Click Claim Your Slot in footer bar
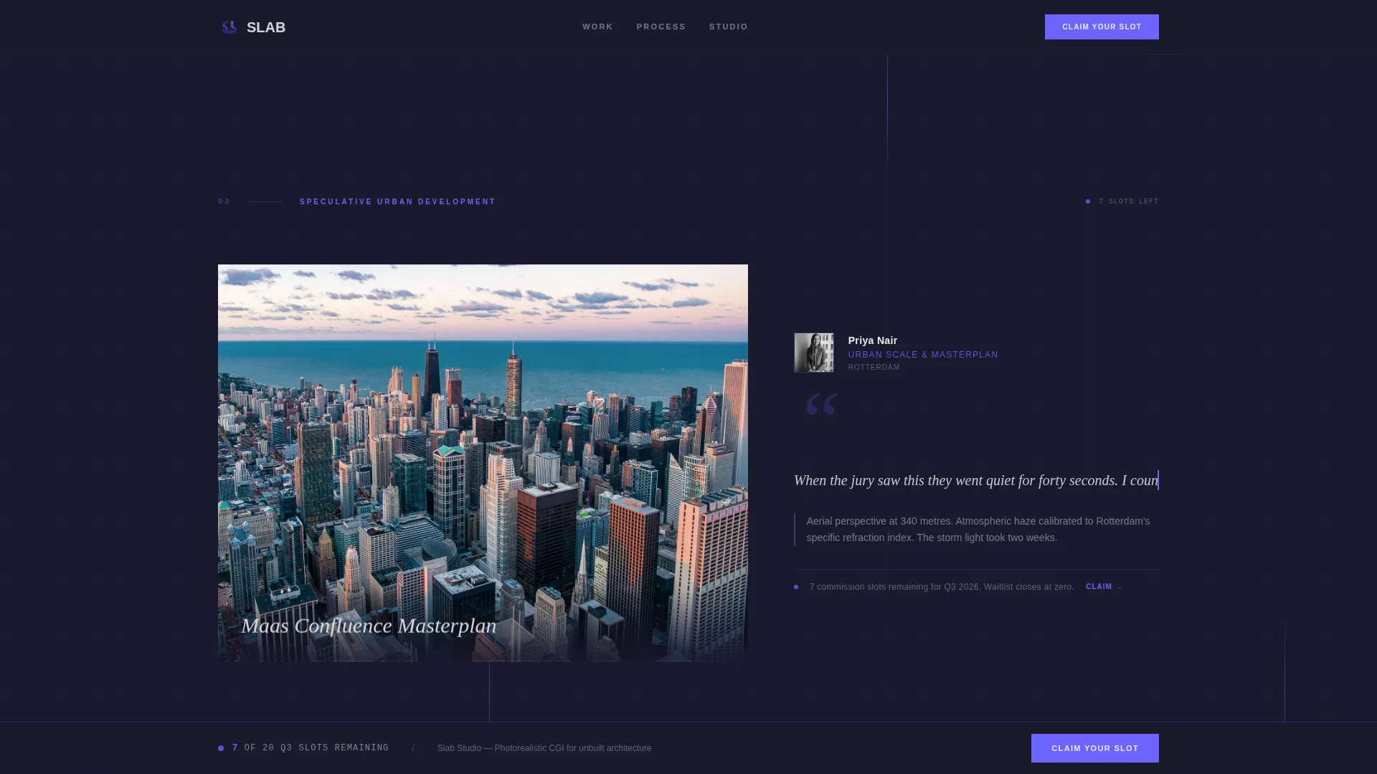Viewport: 1377px width, 774px height. pos(1095,748)
